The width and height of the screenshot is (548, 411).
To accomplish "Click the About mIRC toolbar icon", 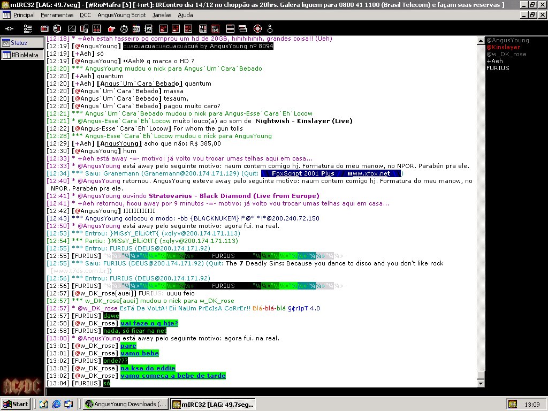I will point(270,29).
